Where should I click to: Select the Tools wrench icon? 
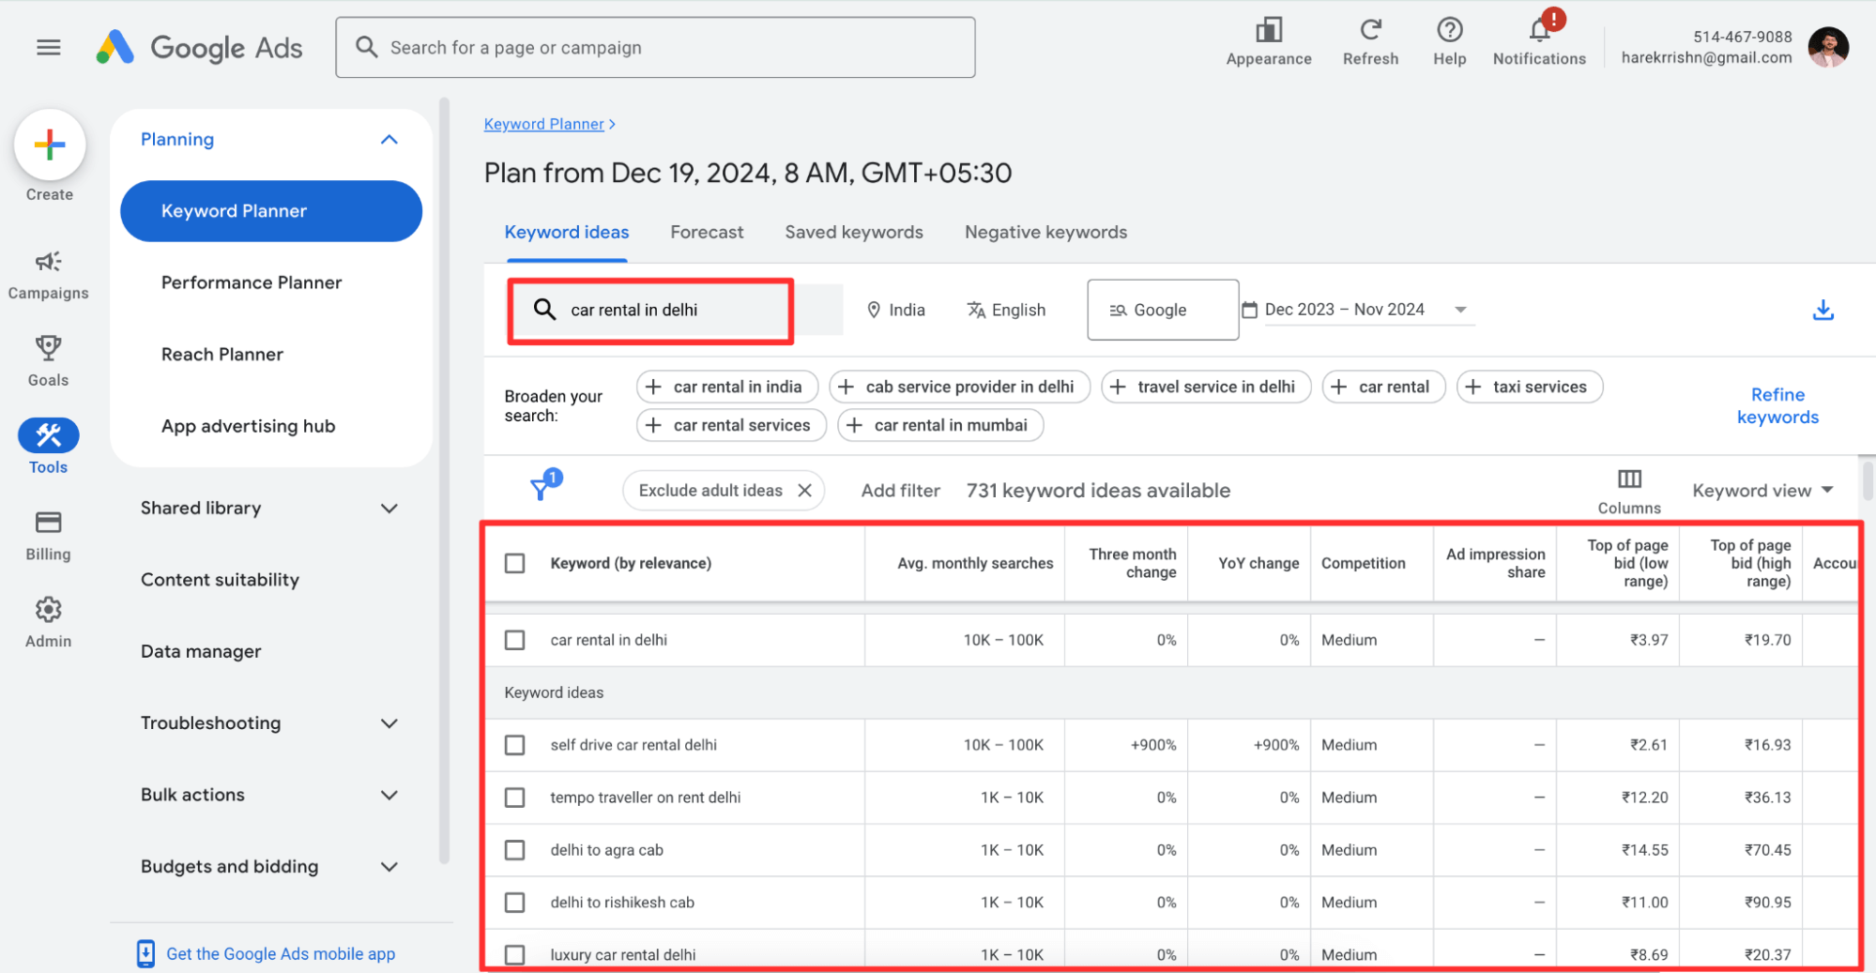tap(48, 434)
